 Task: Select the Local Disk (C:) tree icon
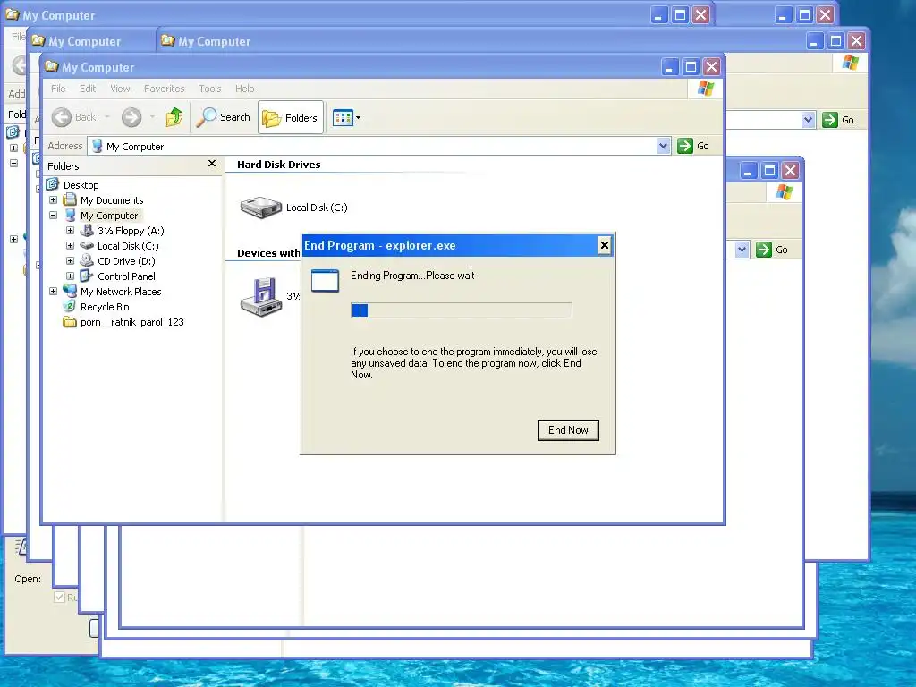pos(87,246)
